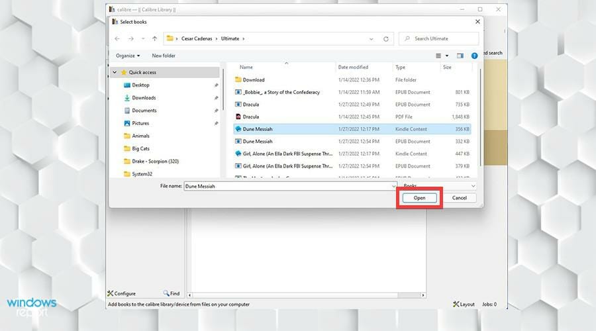Image resolution: width=596 pixels, height=331 pixels.
Task: Select the Dracula PDF File
Action: (352, 117)
